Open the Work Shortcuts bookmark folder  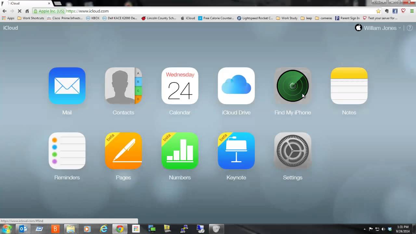(x=31, y=18)
